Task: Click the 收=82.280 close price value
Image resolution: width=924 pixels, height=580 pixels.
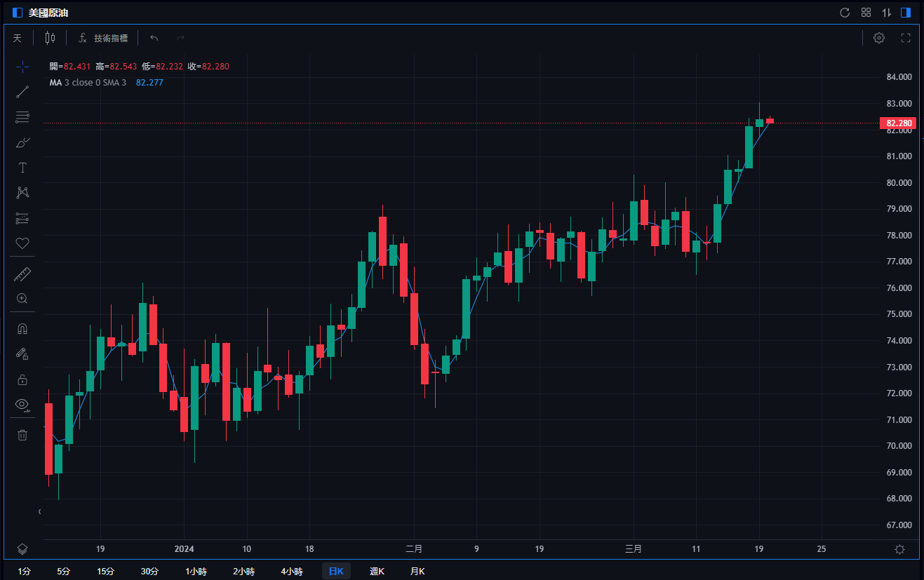Action: coord(208,67)
